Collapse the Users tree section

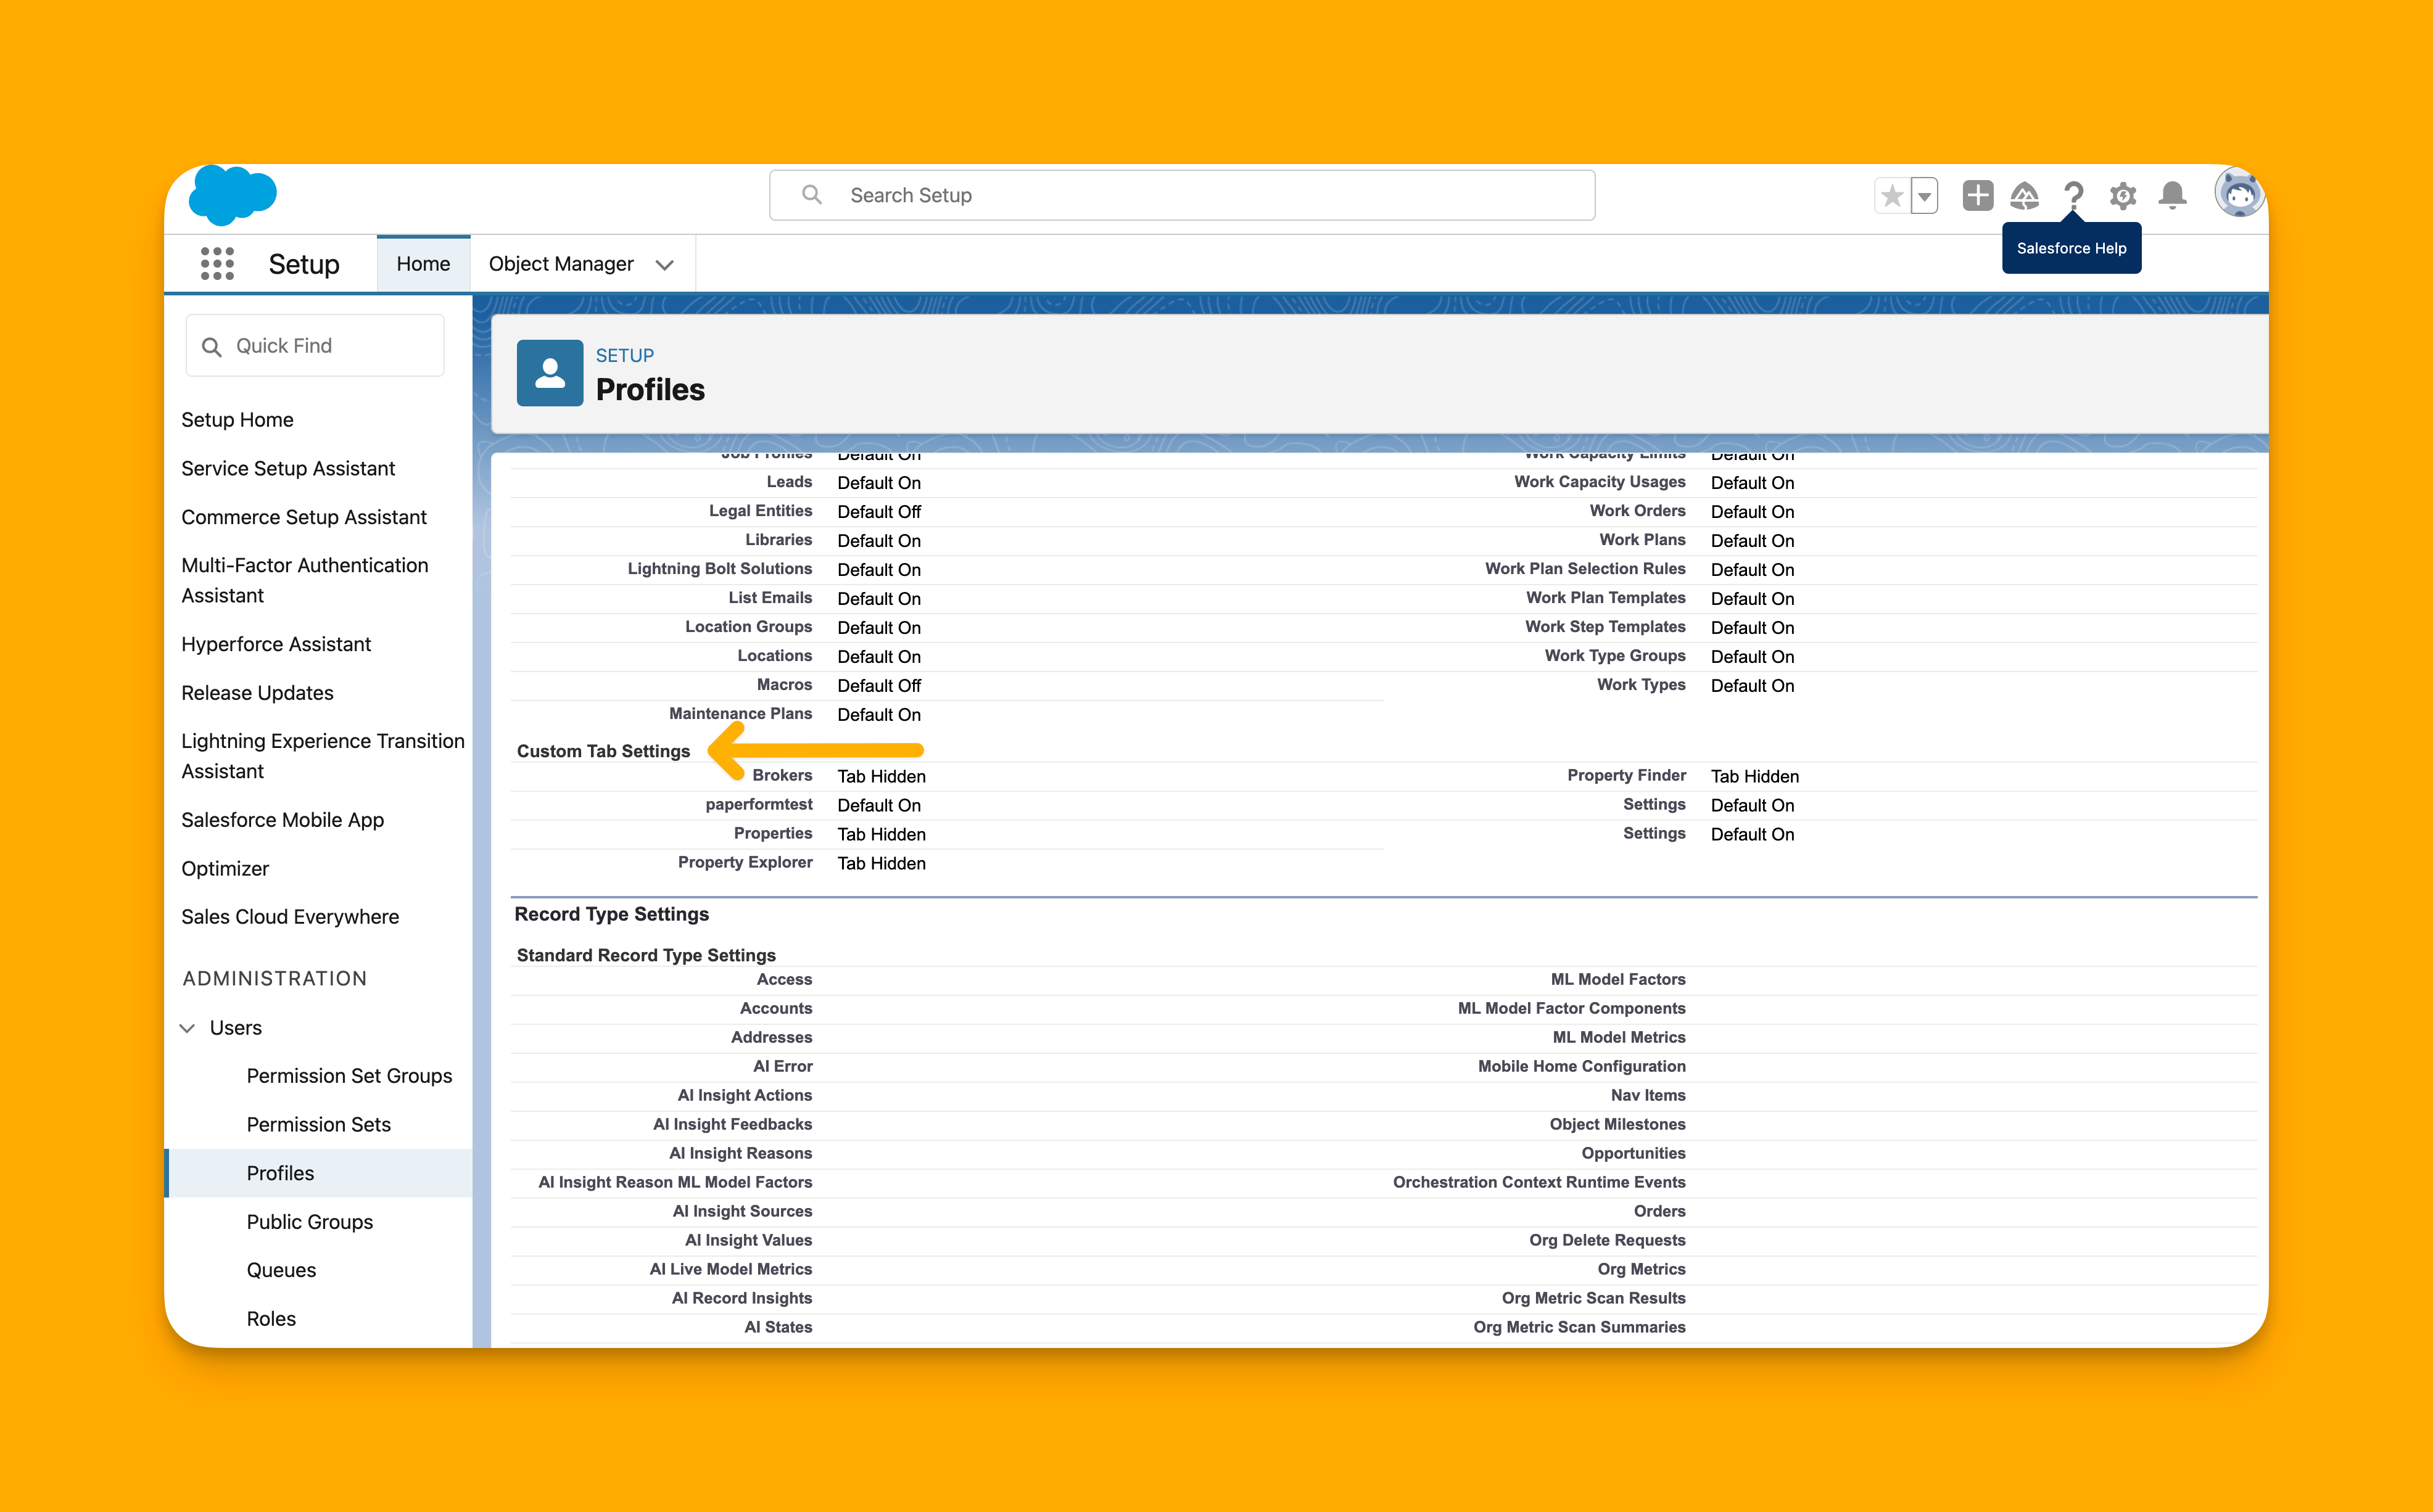187,1028
